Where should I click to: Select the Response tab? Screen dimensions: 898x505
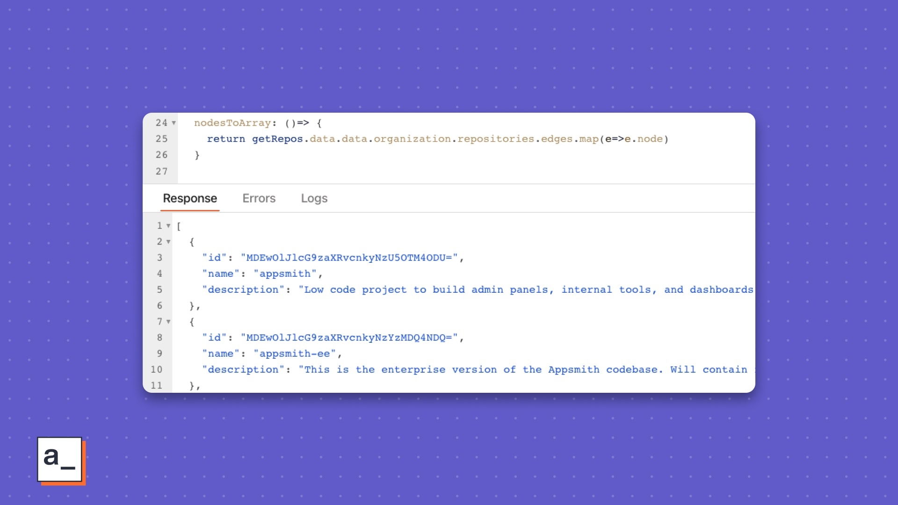tap(190, 198)
